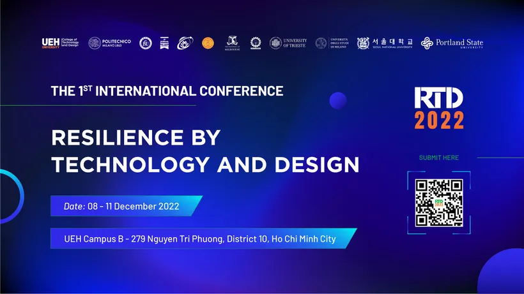Image resolution: width=524 pixels, height=294 pixels.
Task: Click the SUBMIT HERE link
Action: (x=439, y=158)
